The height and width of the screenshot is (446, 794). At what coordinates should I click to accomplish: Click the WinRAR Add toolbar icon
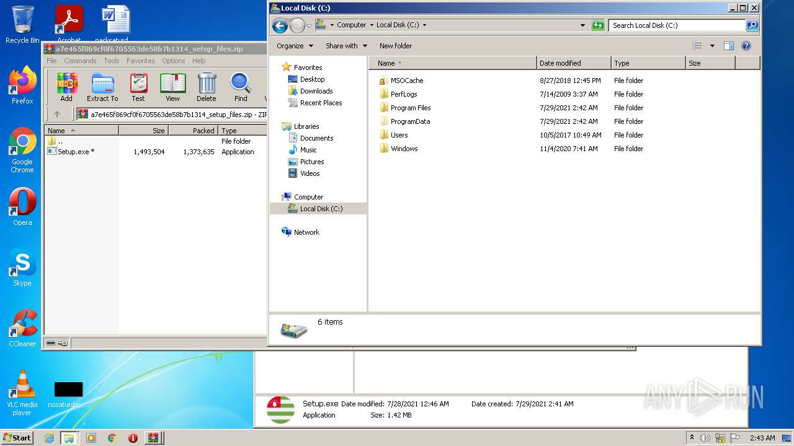(x=66, y=87)
